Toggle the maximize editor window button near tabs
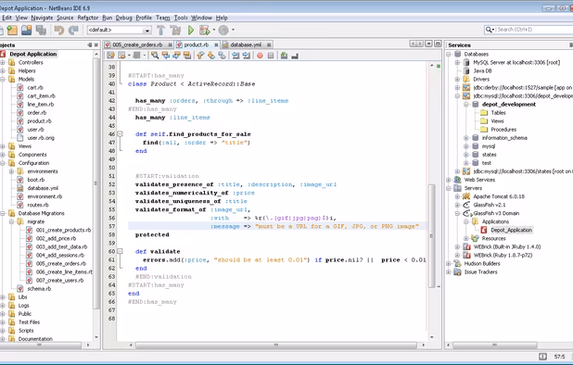 [x=438, y=44]
